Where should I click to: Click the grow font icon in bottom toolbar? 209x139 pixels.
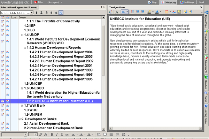click(x=40, y=134)
